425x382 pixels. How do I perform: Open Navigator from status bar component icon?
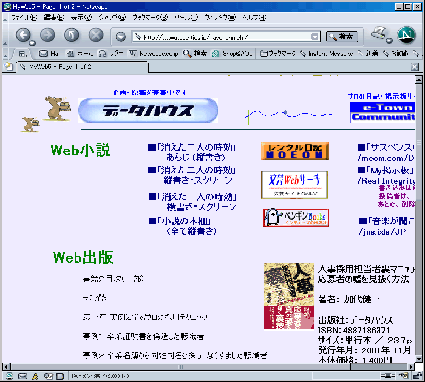coord(10,376)
